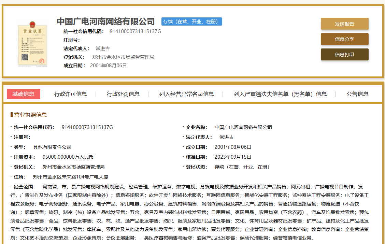
Task: Select header 登记机关 value 郑州市金水区市场监督管理局
Action: (123, 57)
